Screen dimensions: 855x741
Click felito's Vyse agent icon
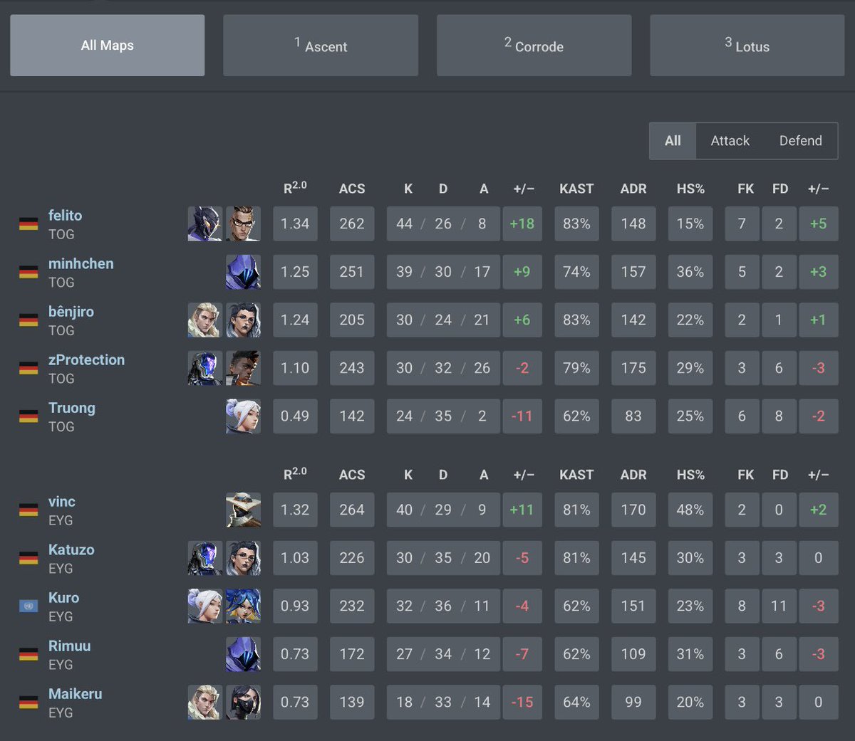tap(204, 224)
